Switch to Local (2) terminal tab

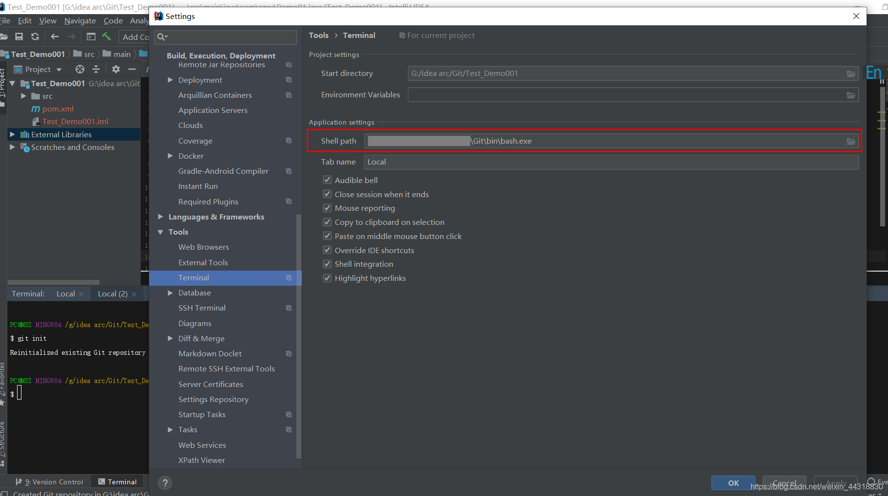tap(113, 294)
